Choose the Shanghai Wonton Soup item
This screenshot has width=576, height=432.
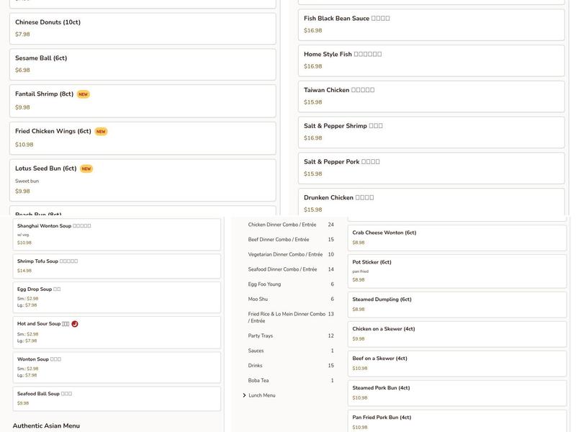pos(117,234)
